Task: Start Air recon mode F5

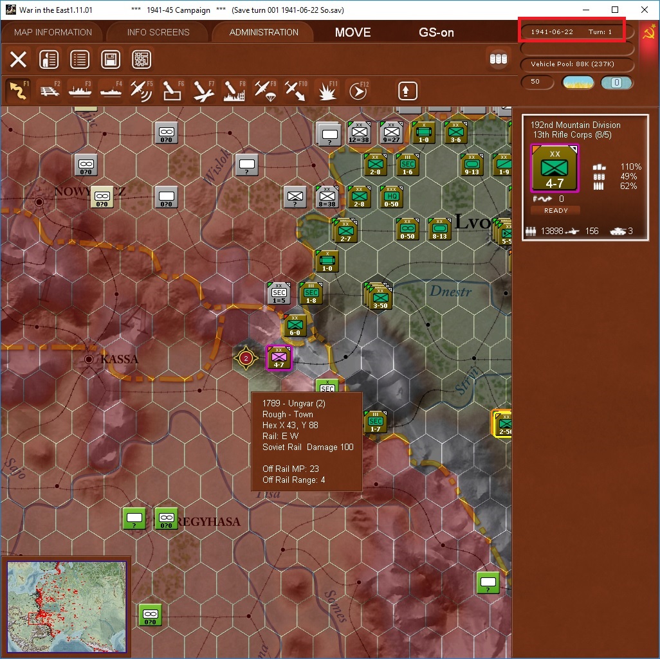Action: point(142,91)
